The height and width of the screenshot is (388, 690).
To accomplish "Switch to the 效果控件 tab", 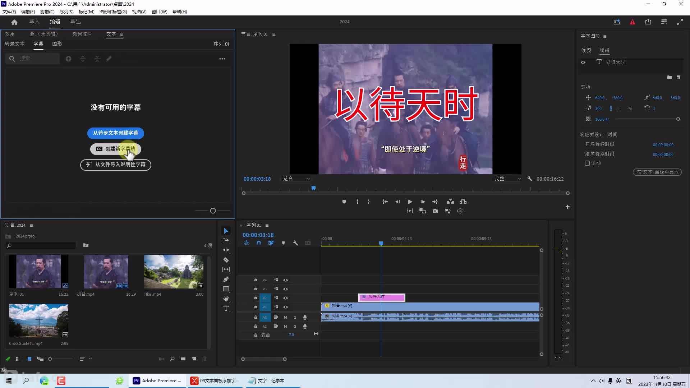I will (82, 34).
